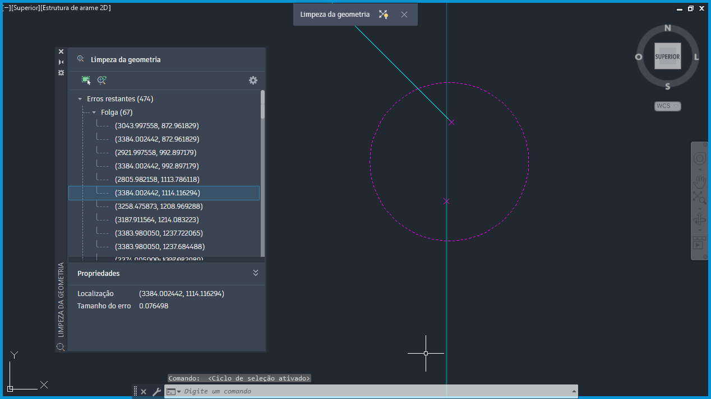Close the floating Limpeza da geometria tab
The image size is (711, 399).
pyautogui.click(x=404, y=15)
